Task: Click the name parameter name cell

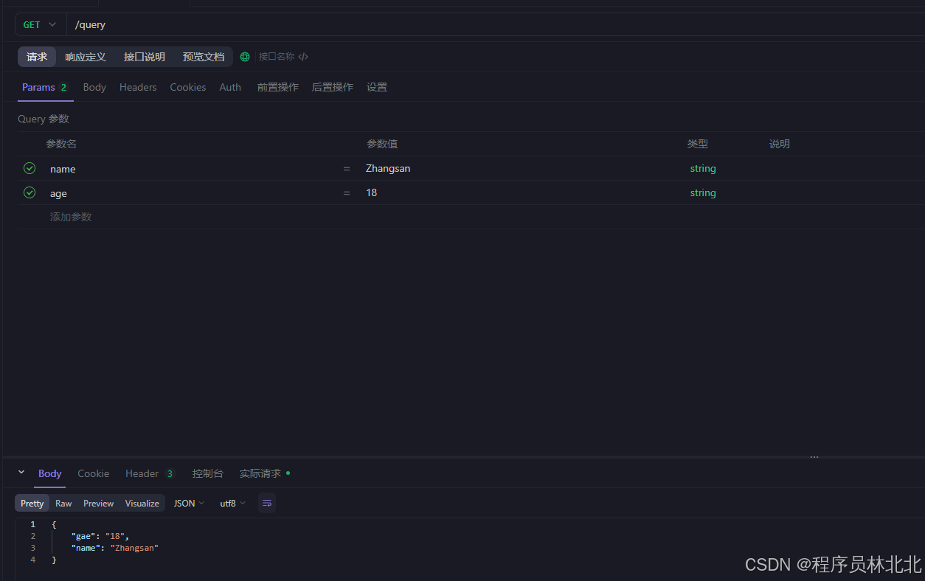Action: [x=190, y=169]
